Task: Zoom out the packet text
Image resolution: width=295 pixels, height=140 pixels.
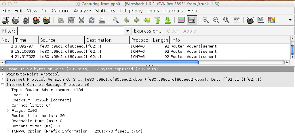Action: click(216, 20)
